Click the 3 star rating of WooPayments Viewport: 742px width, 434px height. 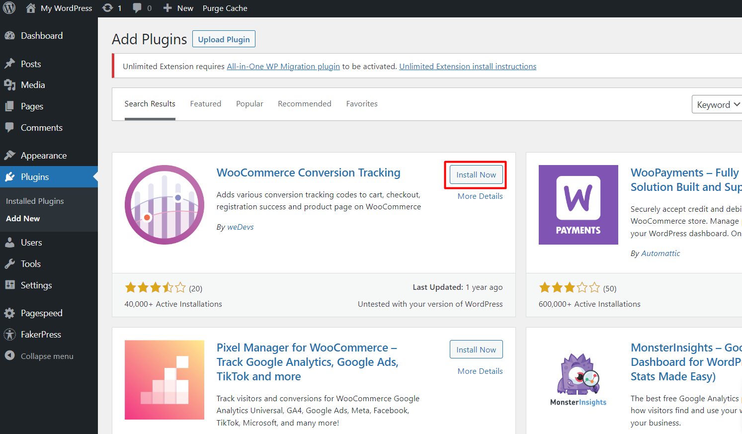[570, 288]
